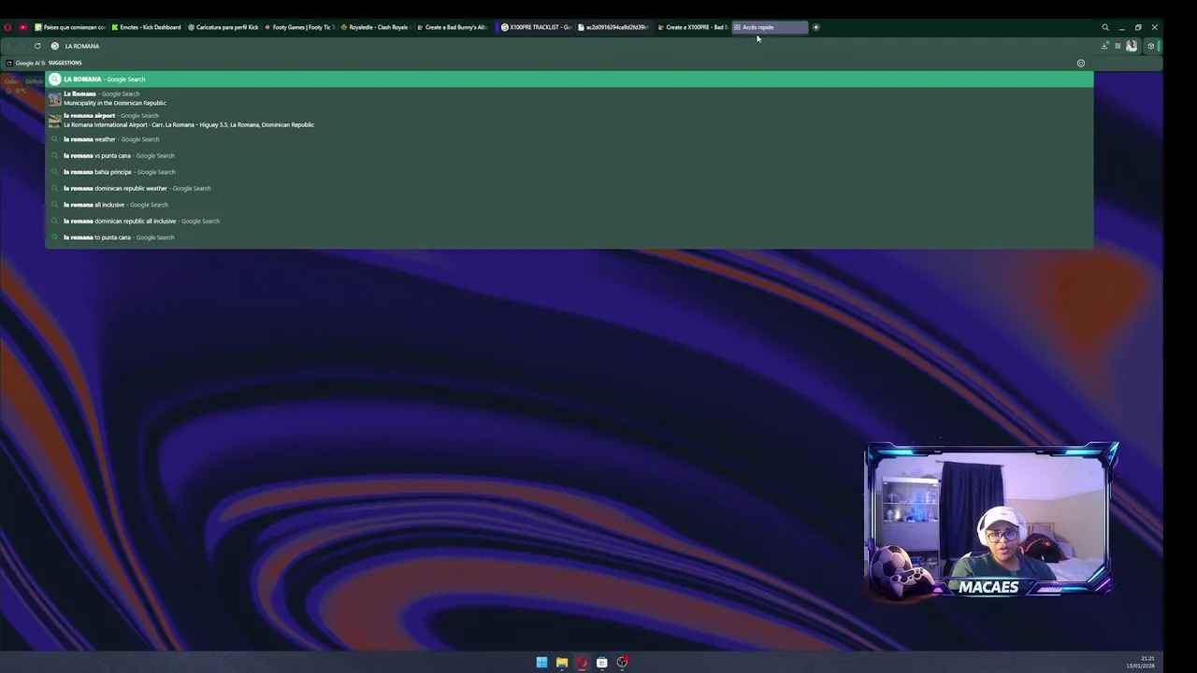This screenshot has width=1197, height=673.
Task: Click the Opera icon in taskbar
Action: 582,663
